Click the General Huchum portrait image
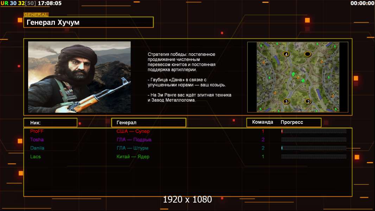 [x=79, y=77]
